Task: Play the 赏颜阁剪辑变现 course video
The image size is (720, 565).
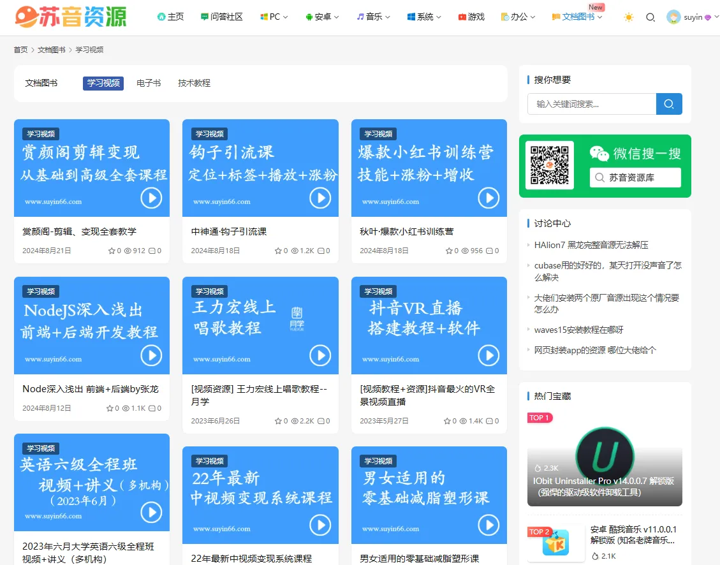Action: [x=151, y=198]
